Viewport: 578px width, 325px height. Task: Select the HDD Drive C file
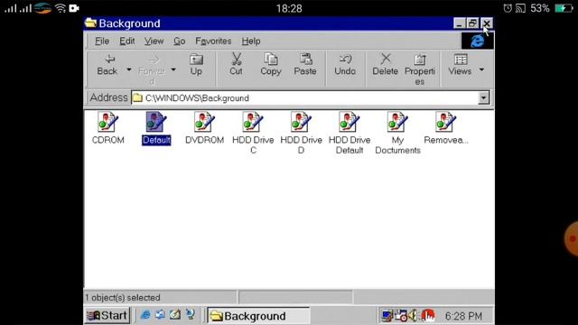point(253,133)
